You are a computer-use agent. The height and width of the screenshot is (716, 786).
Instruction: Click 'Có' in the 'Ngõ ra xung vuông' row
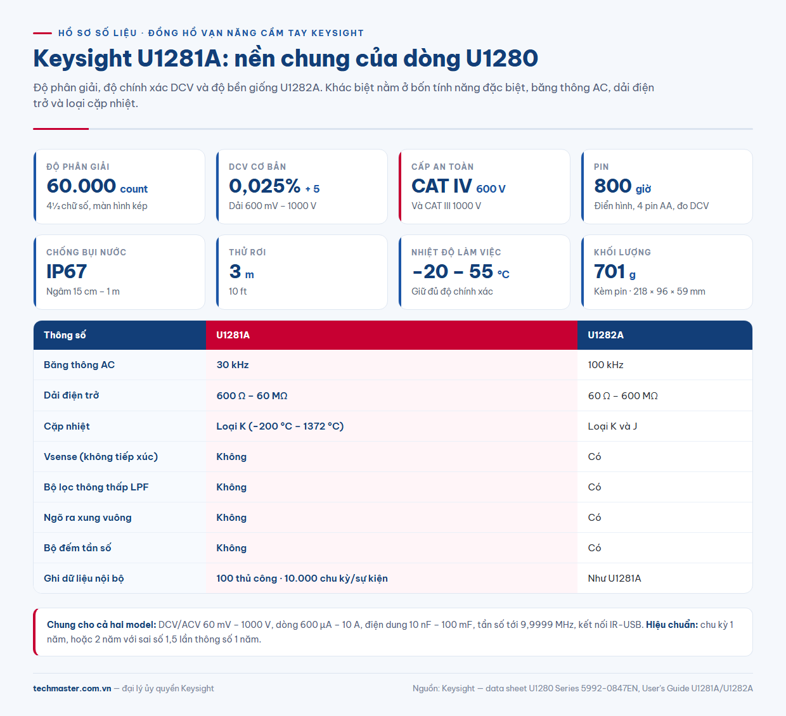point(594,517)
